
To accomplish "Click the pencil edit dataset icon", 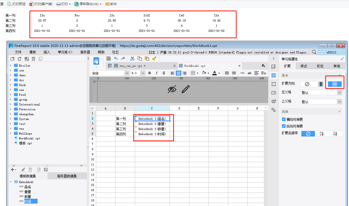I will 23,170.
